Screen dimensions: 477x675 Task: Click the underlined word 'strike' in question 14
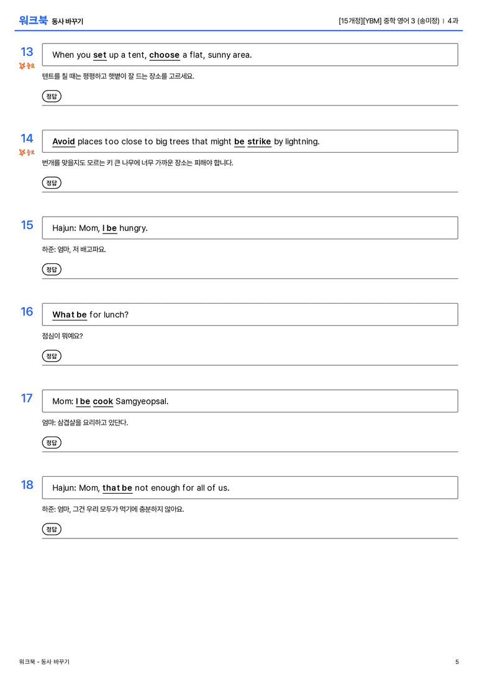click(259, 142)
